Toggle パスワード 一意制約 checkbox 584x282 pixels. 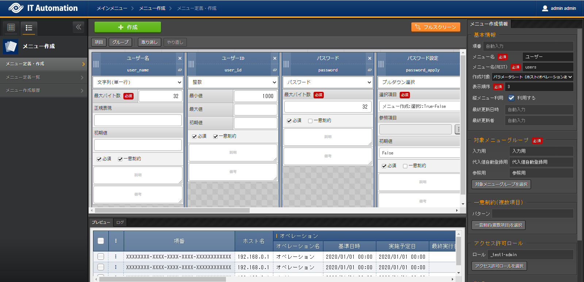pos(310,121)
